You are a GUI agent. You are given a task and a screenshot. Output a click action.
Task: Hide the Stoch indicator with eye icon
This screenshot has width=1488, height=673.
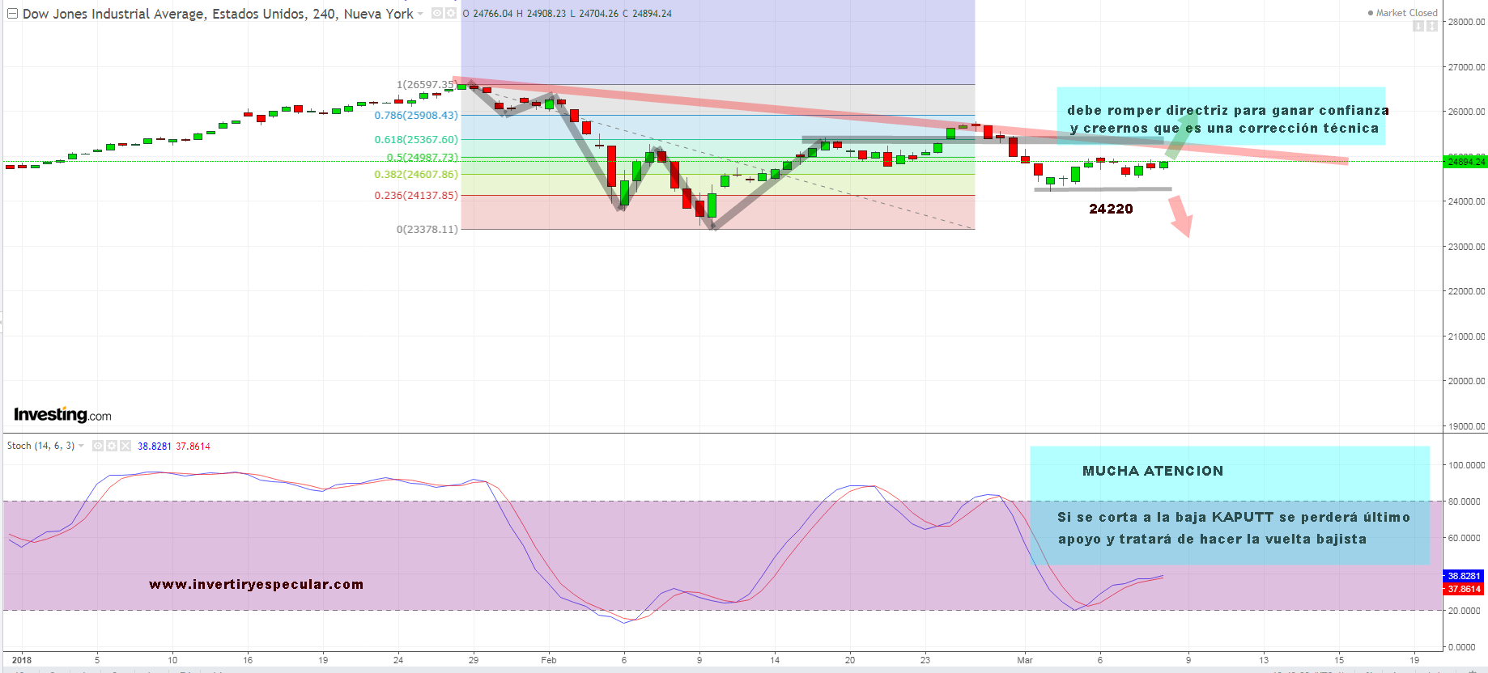98,446
